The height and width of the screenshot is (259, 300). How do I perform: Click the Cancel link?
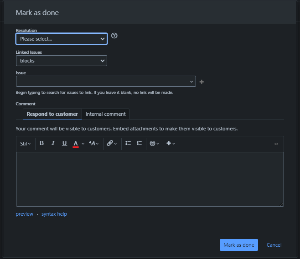274,245
